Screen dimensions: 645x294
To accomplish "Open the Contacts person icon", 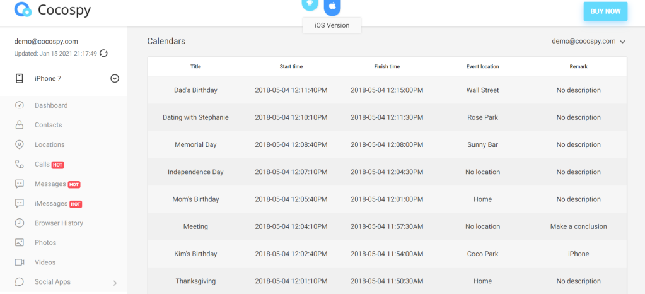I will coord(20,125).
